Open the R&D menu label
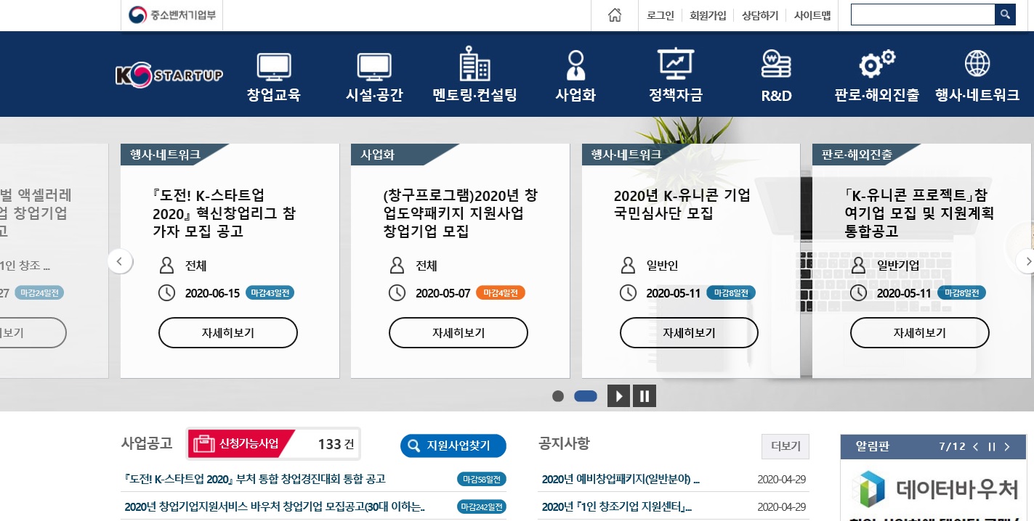Viewport: 1034px width, 521px height. tap(776, 95)
